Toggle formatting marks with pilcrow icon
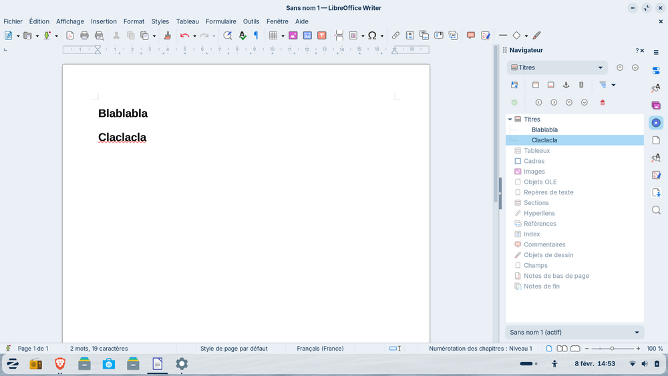This screenshot has width=668, height=376. point(255,35)
